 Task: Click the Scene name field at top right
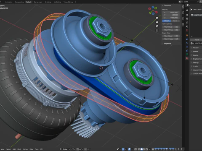[189, 2]
